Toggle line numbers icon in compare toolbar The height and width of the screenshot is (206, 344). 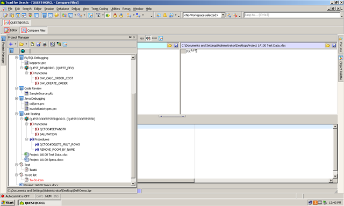coord(142,38)
